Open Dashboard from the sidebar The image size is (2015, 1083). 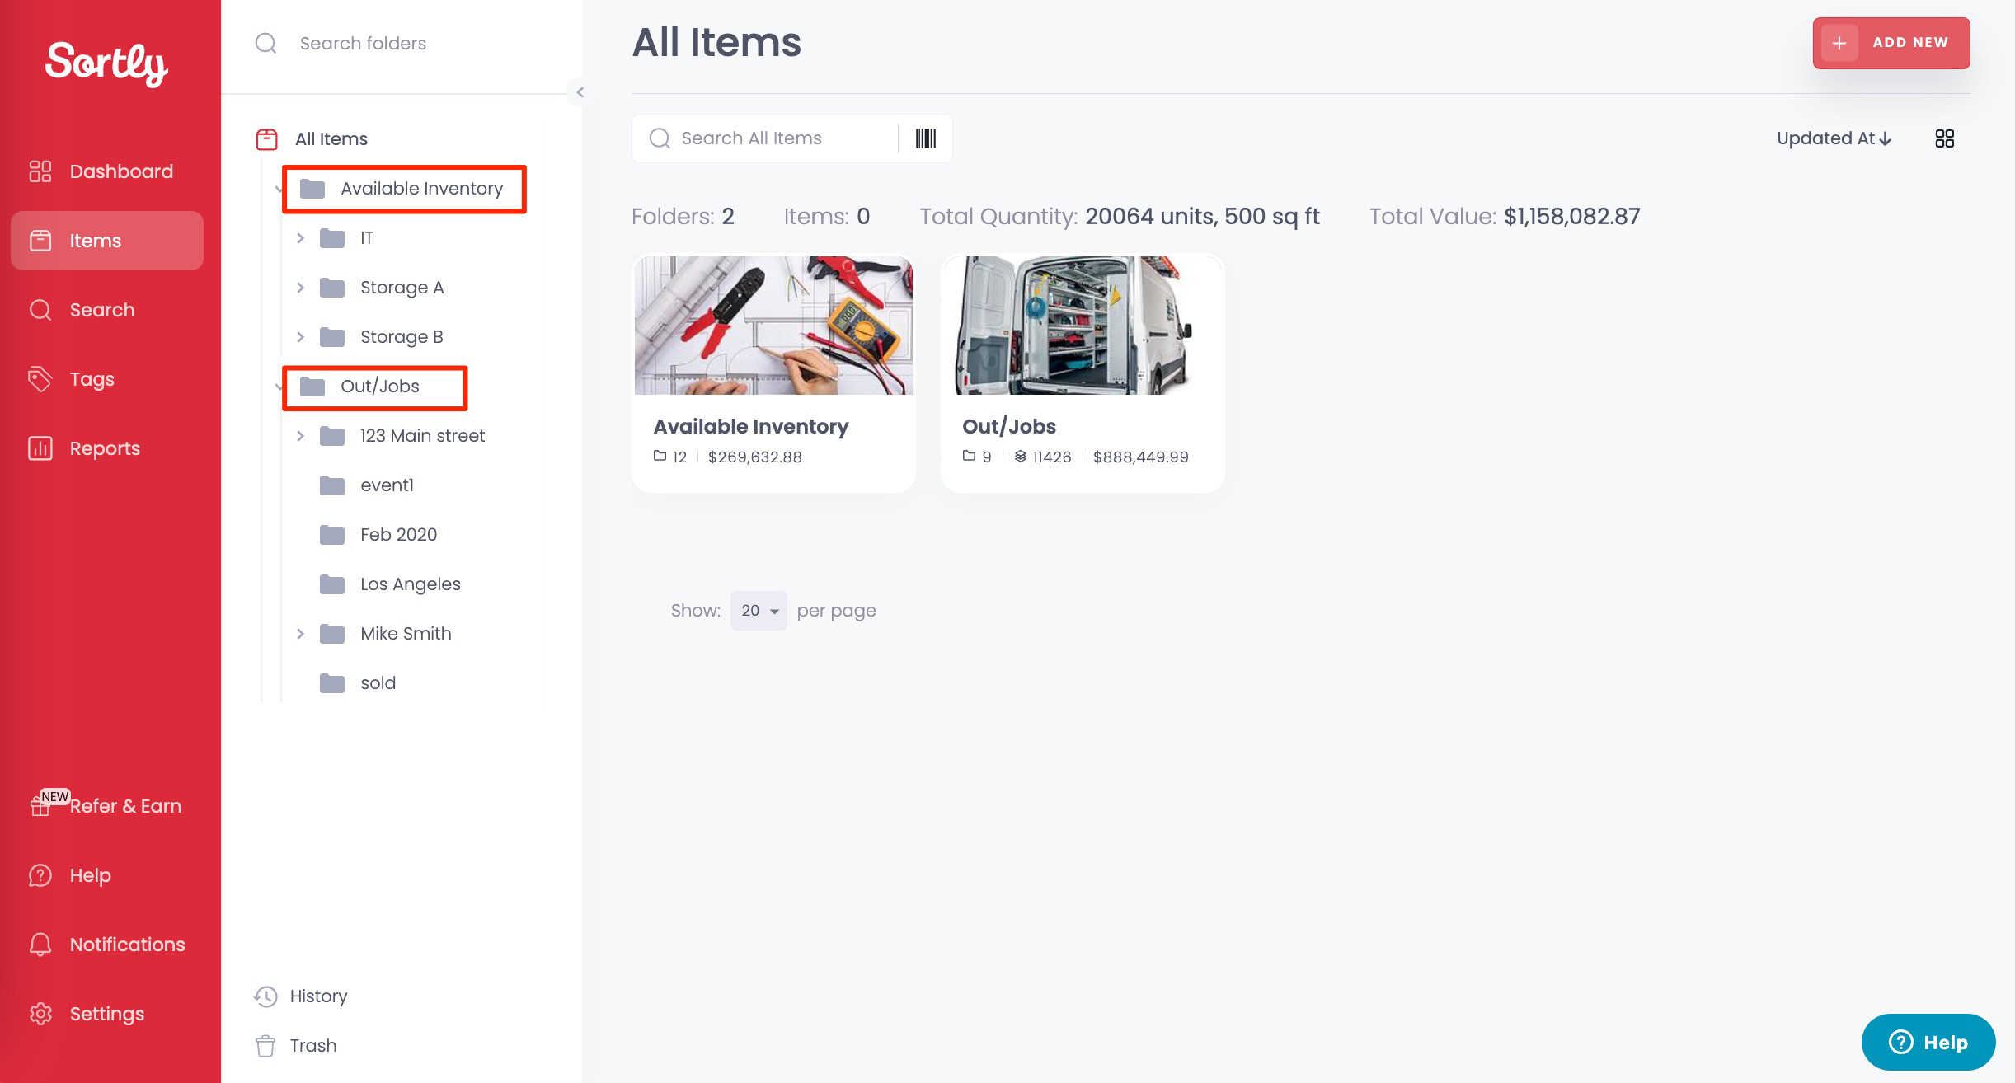(107, 171)
